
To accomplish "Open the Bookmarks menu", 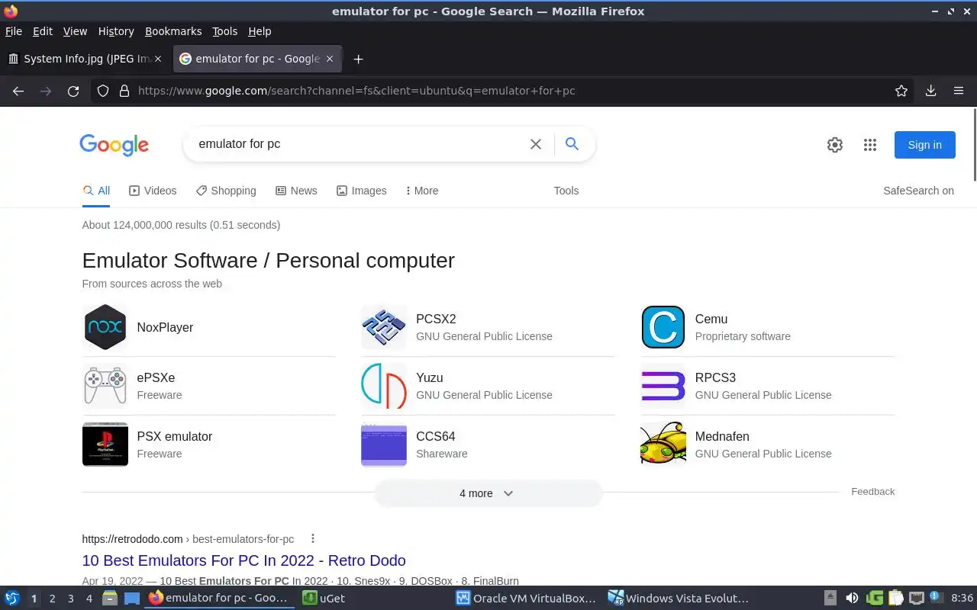I will coord(173,31).
